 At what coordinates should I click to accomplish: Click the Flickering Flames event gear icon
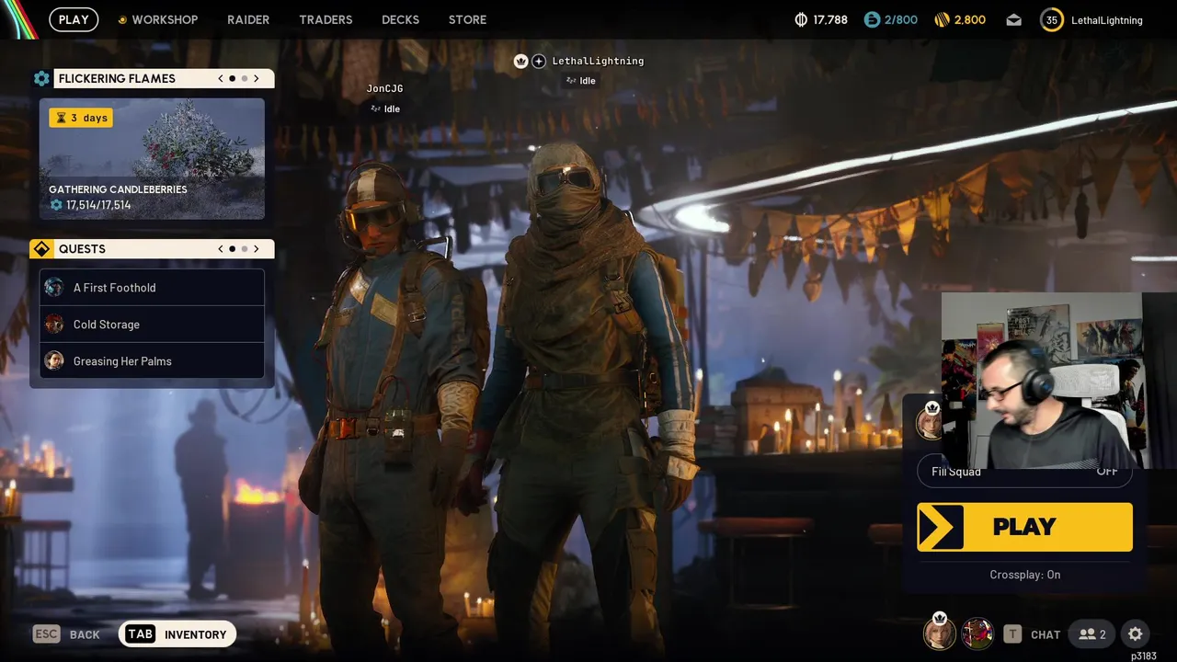tap(41, 79)
